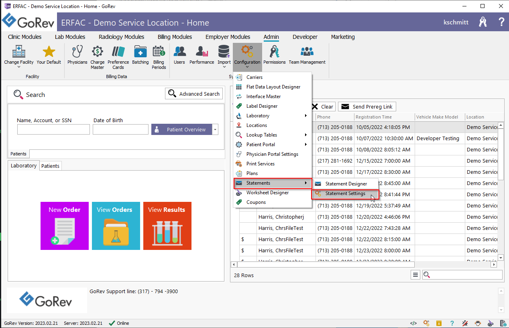Viewport: 509px width, 328px height.
Task: Click the Name, Account, or SSN field
Action: coord(53,129)
